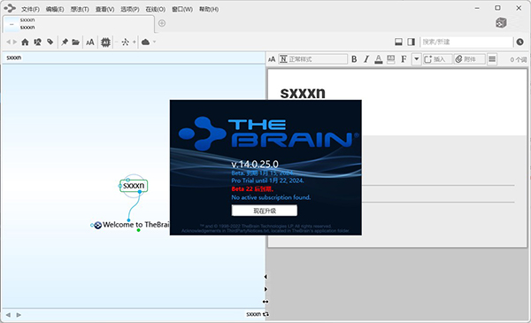The width and height of the screenshot is (531, 323).
Task: Click the No active subscription found text
Action: (x=271, y=197)
